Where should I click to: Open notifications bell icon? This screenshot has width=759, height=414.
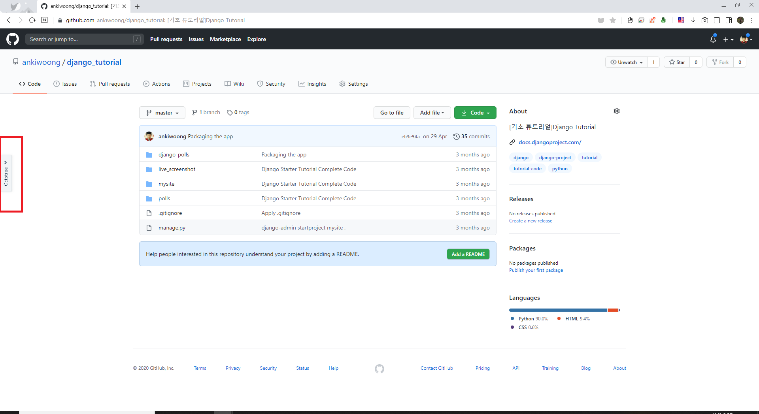point(713,39)
